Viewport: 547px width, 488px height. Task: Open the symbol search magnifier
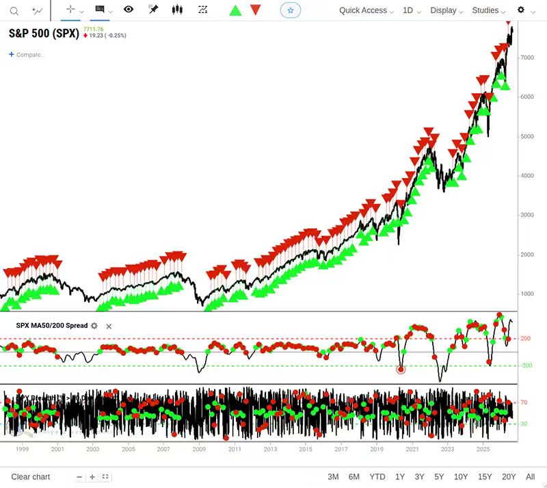[14, 11]
